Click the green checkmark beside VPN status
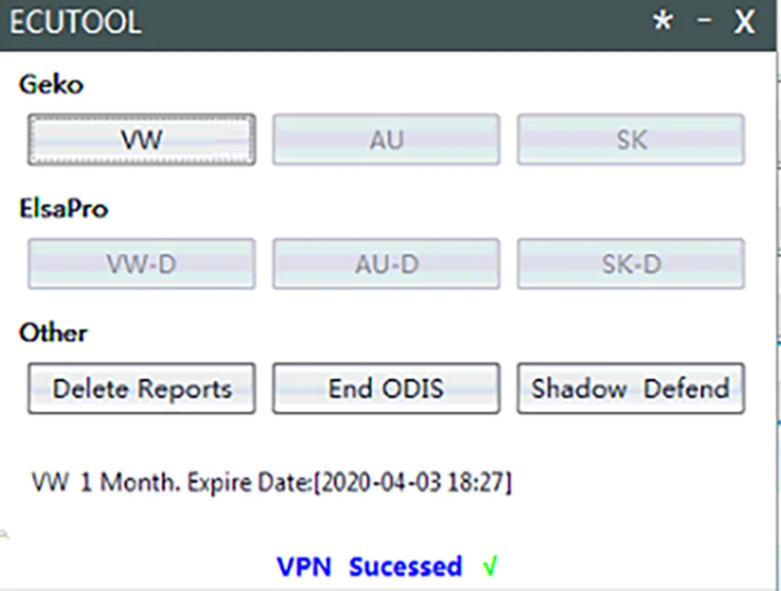This screenshot has height=591, width=781. pyautogui.click(x=490, y=566)
